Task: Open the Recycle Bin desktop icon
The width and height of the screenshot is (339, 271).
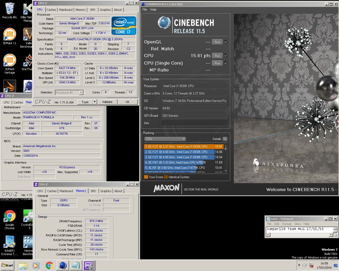Action: (10, 11)
